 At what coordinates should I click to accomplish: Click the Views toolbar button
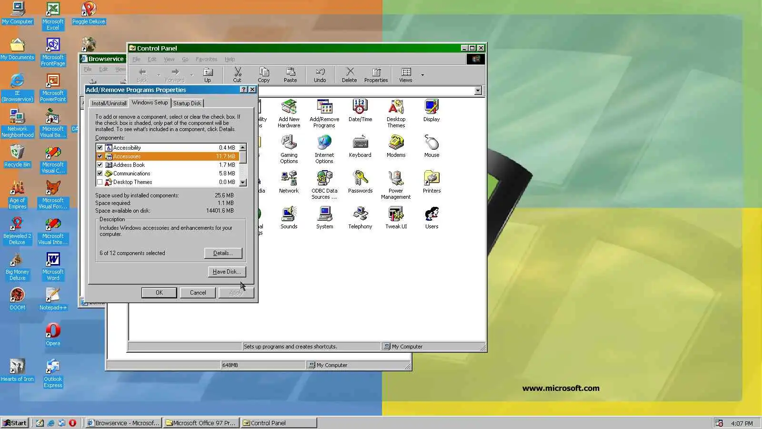(x=406, y=75)
